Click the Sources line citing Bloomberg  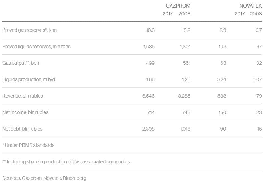tap(44, 178)
